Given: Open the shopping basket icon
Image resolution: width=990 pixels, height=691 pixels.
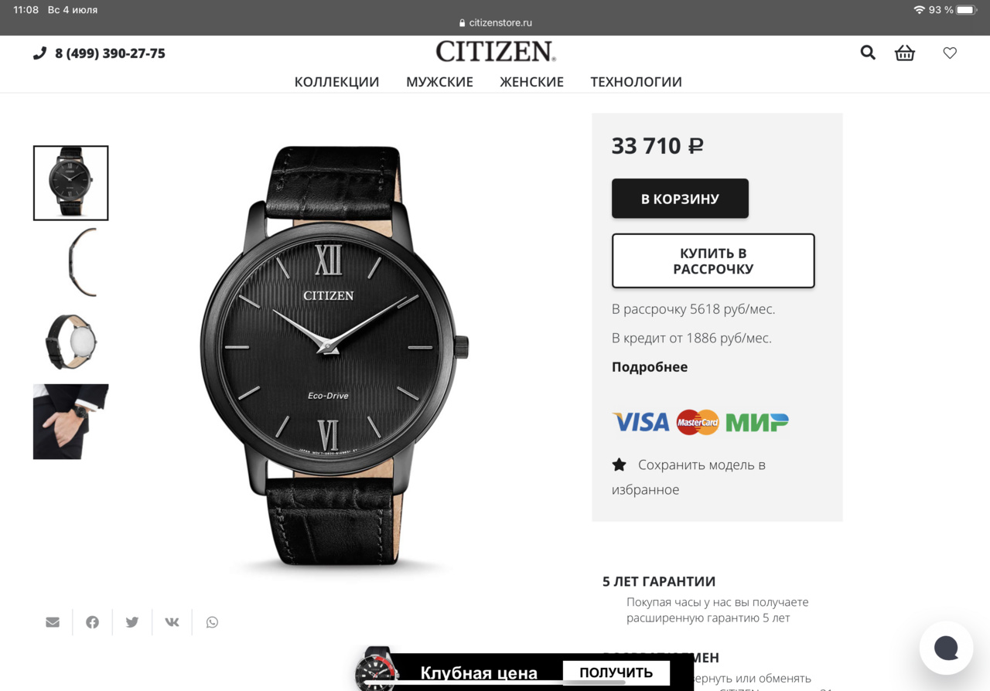Looking at the screenshot, I should pos(904,53).
